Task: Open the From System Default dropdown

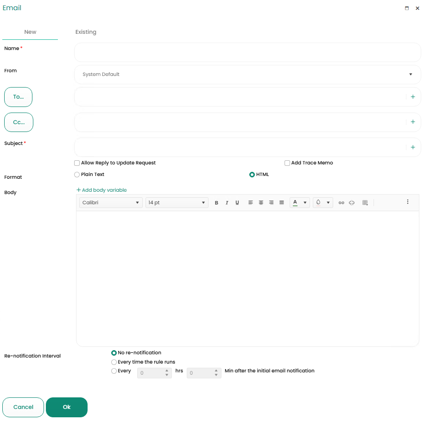Action: (247, 75)
